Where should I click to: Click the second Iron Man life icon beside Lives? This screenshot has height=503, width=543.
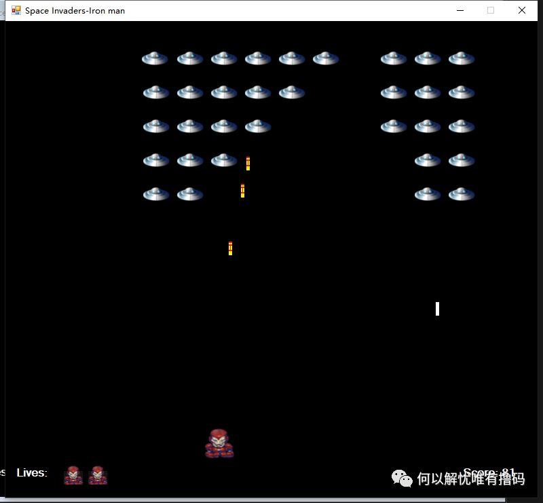[x=98, y=475]
